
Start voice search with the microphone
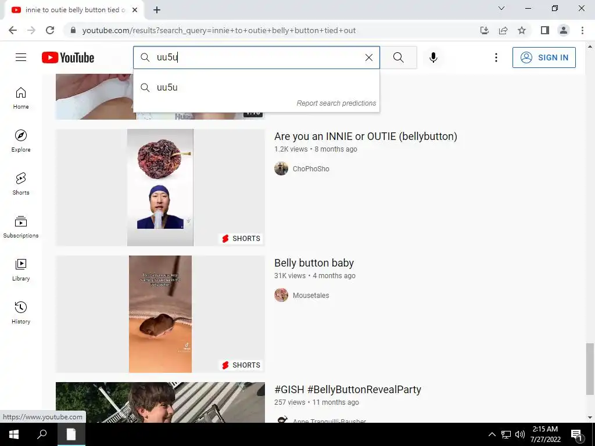coord(433,57)
